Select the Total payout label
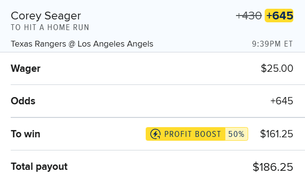This screenshot has height=181, width=305. click(x=39, y=167)
